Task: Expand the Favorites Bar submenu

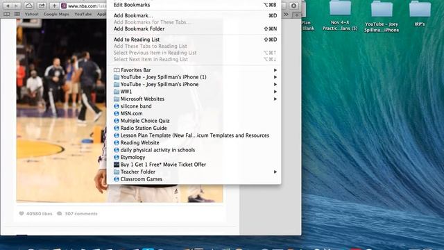Action: pos(194,69)
